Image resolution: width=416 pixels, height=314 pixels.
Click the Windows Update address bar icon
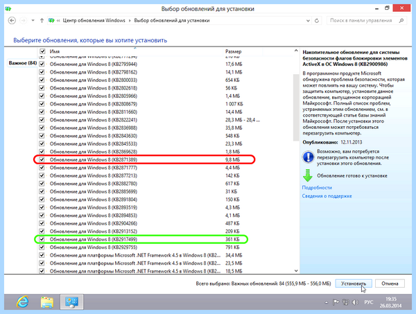coord(51,20)
